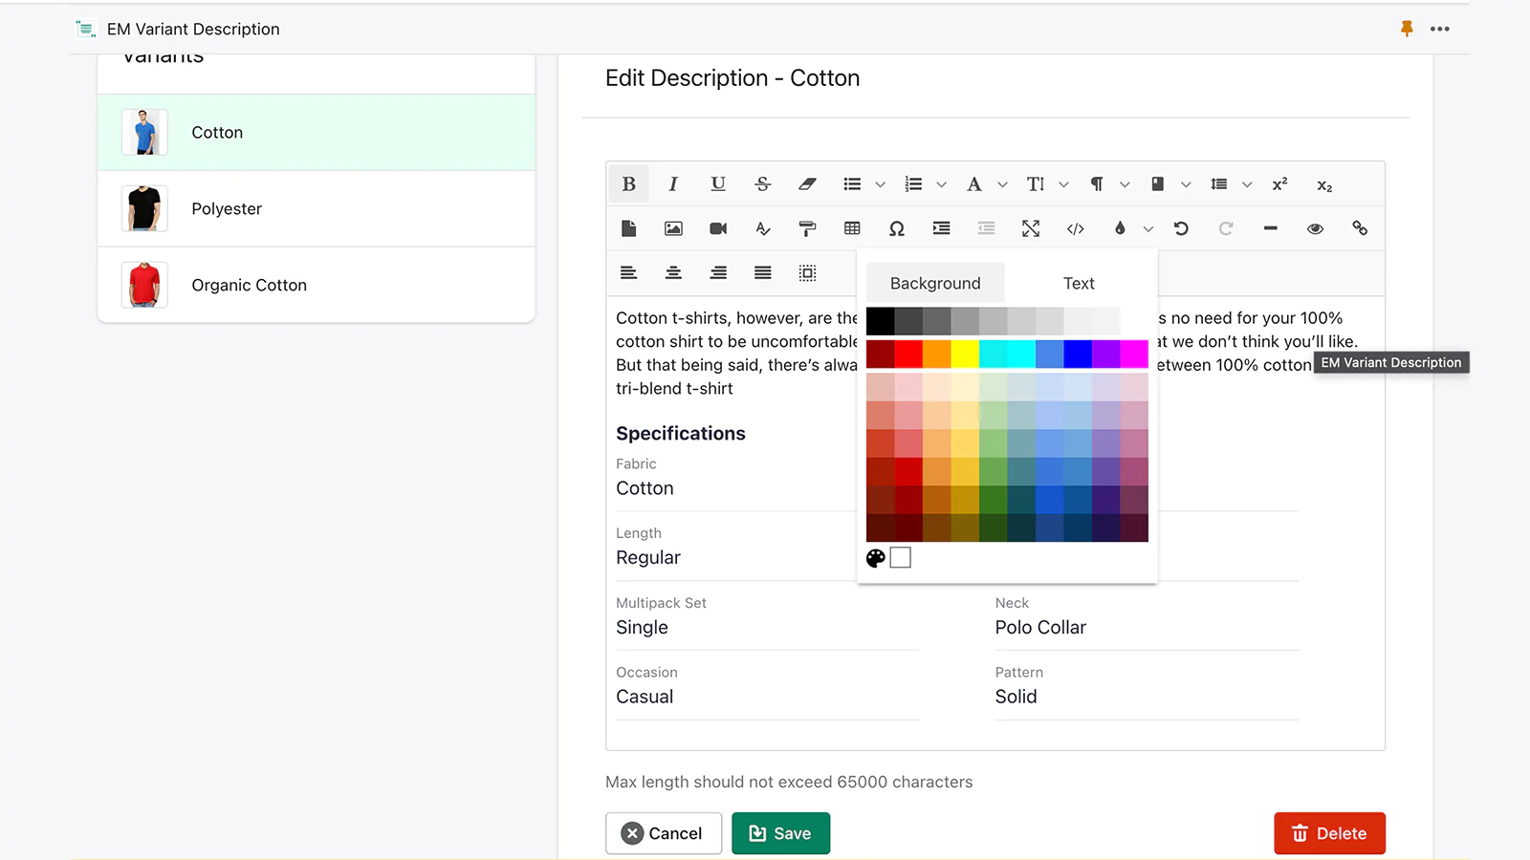Screen dimensions: 1530x860
Task: Insert an image using the image icon
Action: coord(673,228)
